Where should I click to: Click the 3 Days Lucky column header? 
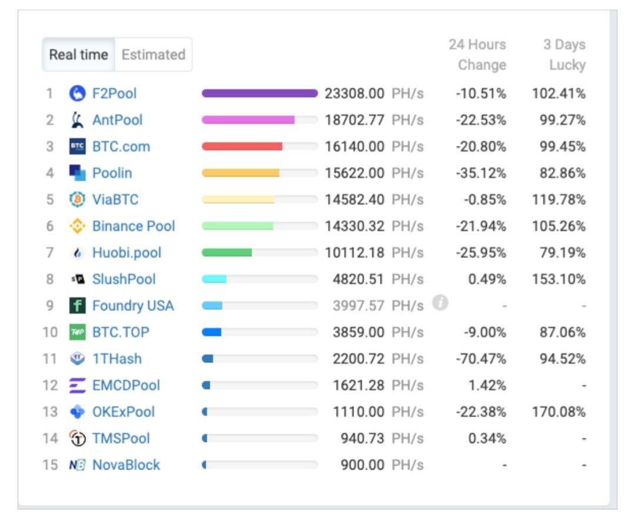564,55
